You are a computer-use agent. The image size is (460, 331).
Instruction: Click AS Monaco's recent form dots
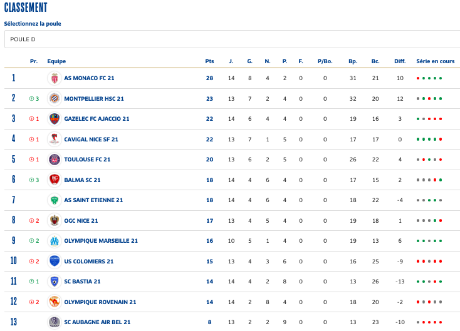(x=429, y=78)
